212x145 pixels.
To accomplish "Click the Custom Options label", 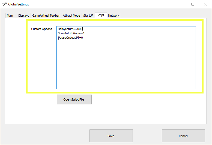I will point(41,29).
